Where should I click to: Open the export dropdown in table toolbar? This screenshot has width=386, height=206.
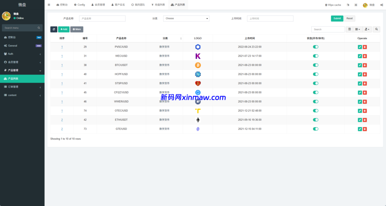[x=367, y=29]
